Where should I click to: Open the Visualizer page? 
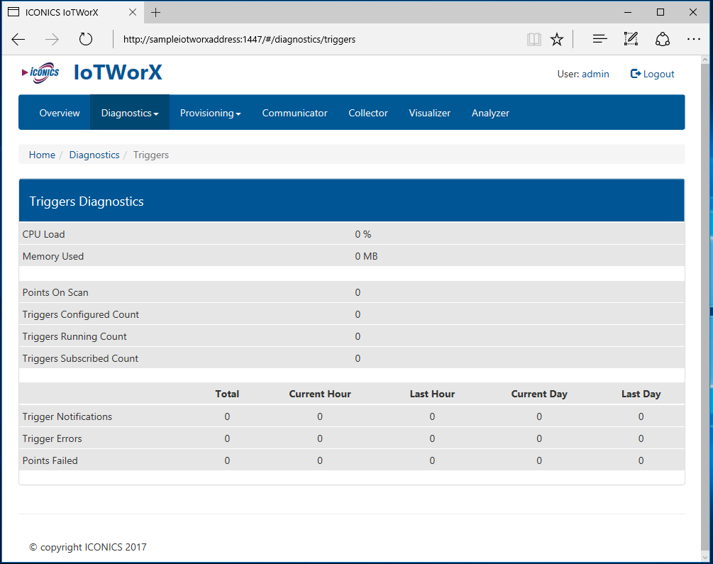pos(429,113)
